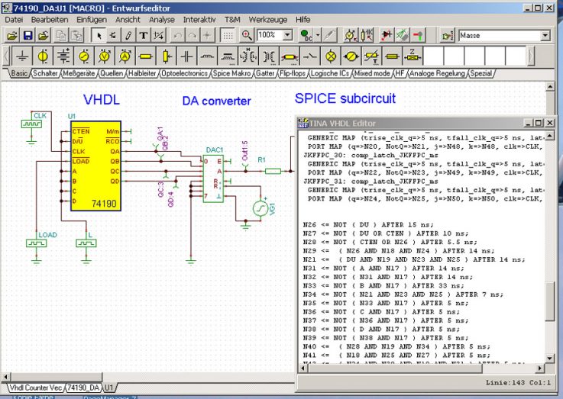Select the yellow 74190 counter U1
Image resolution: width=563 pixels, height=399 pixels.
(95, 166)
